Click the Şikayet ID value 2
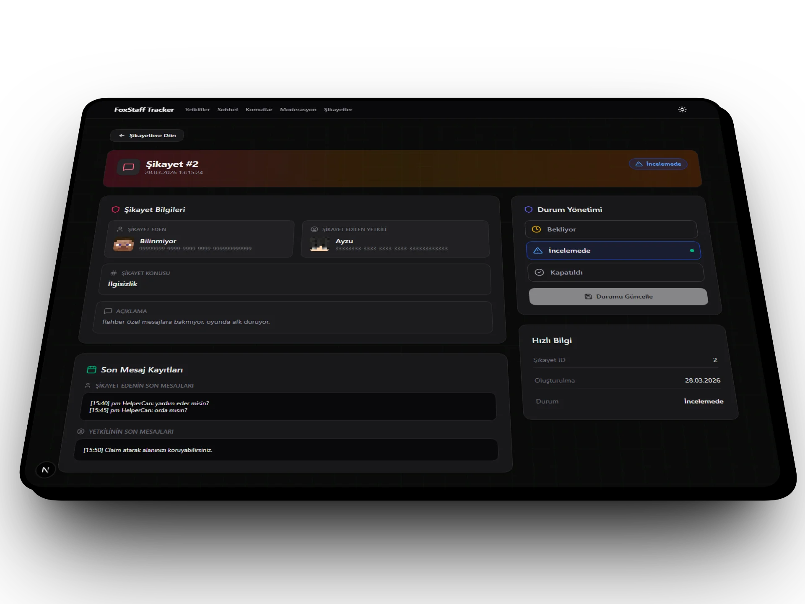 (x=715, y=360)
